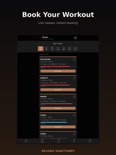
Task: Click the blue Hyrox capacity bar
Action: coord(58,122)
